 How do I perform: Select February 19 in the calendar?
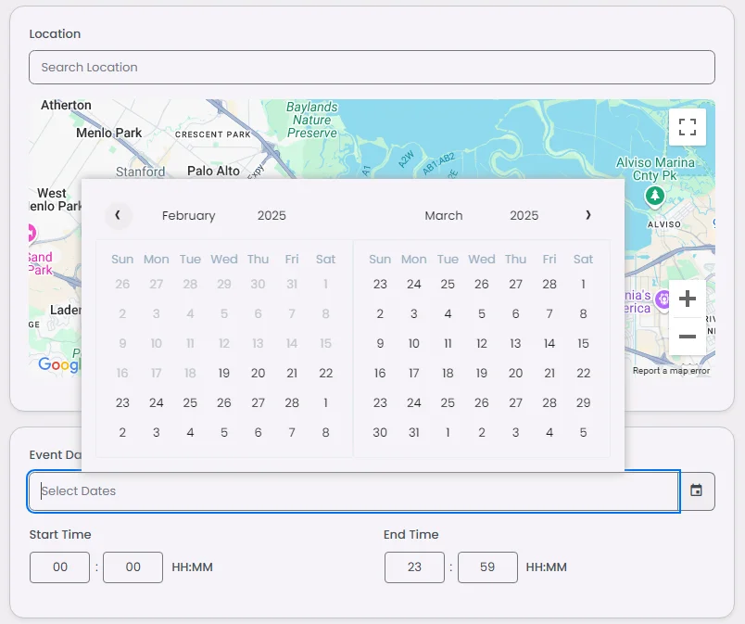223,373
